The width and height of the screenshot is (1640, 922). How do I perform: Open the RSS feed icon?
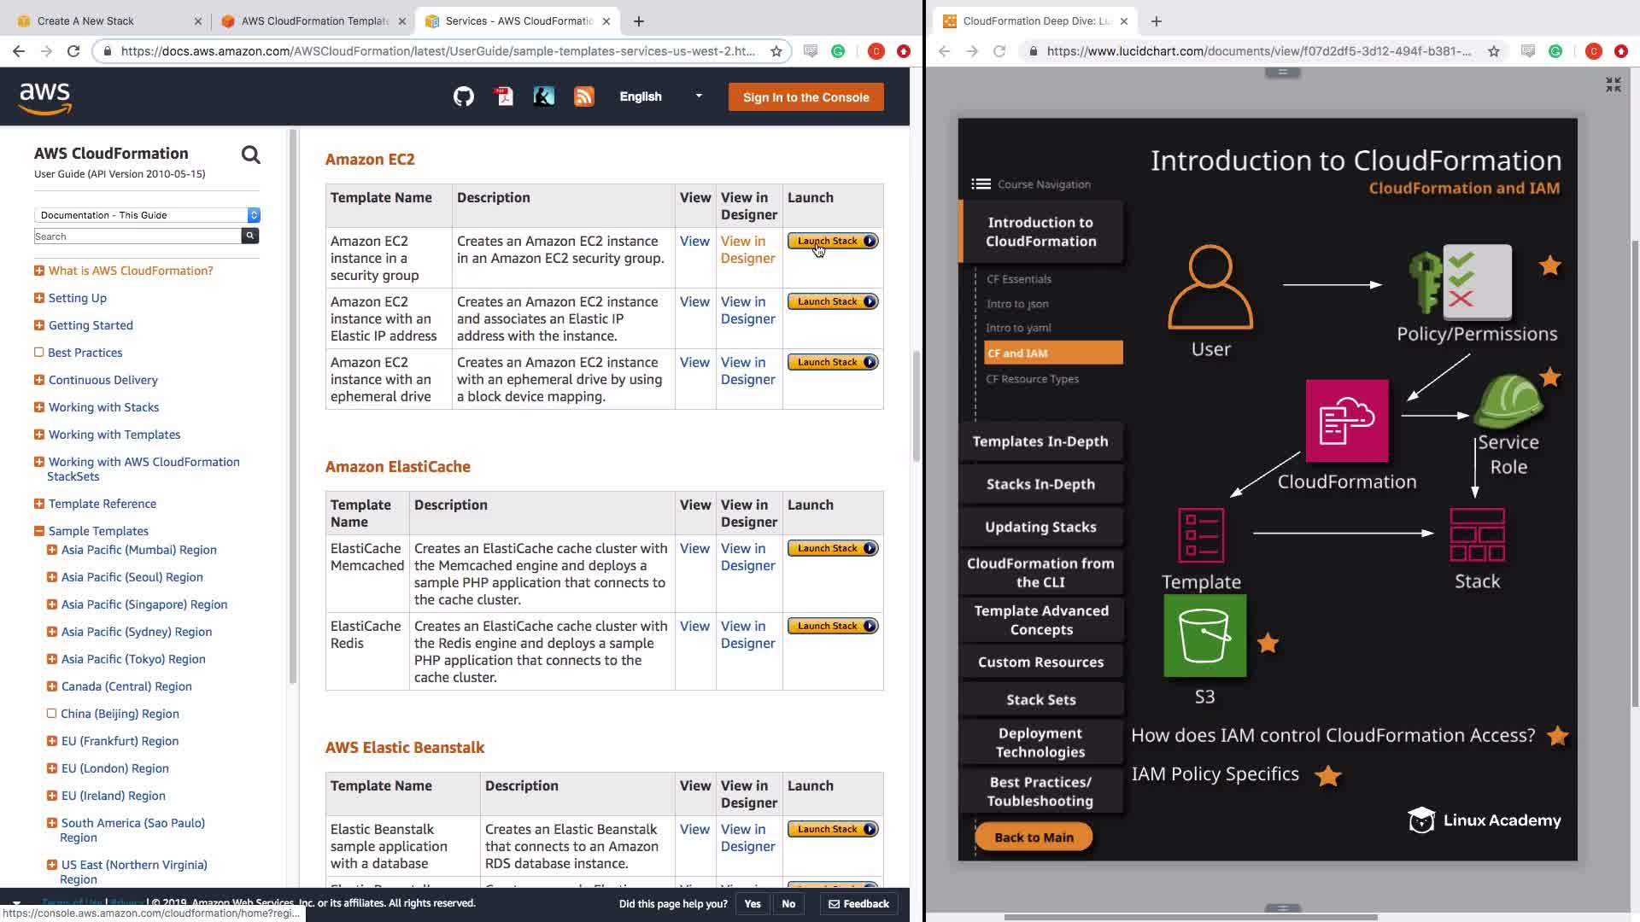click(x=584, y=96)
